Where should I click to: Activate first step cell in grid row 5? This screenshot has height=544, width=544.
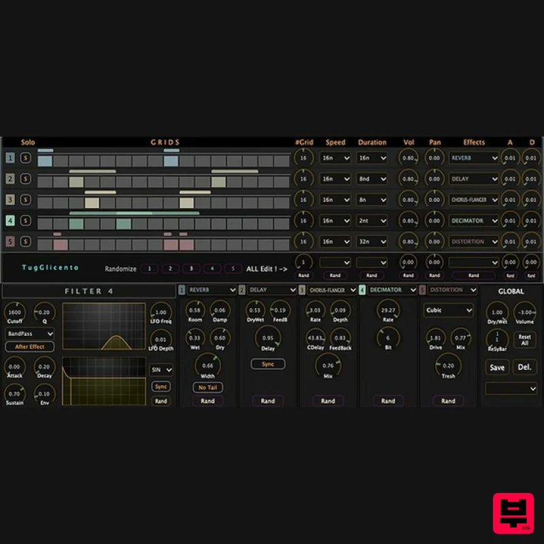tap(45, 244)
